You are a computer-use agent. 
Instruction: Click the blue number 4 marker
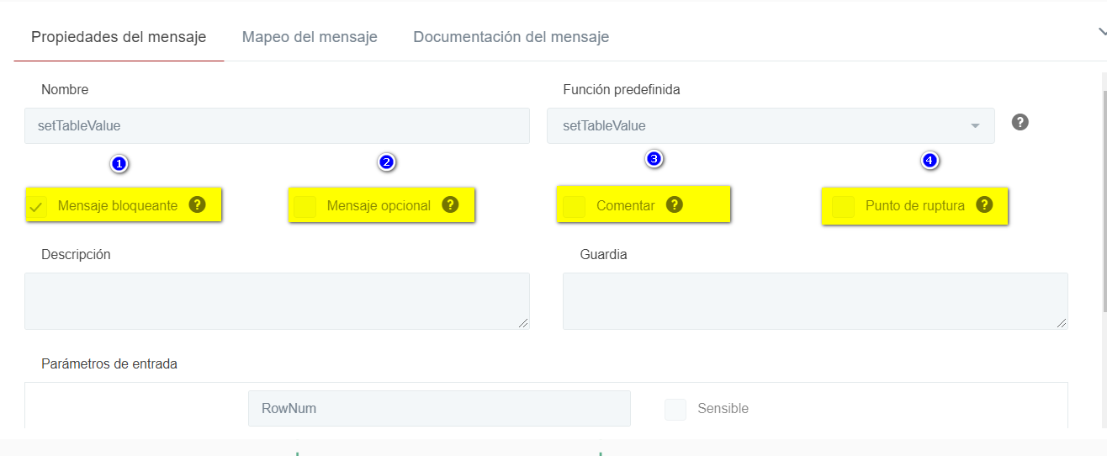pos(930,160)
